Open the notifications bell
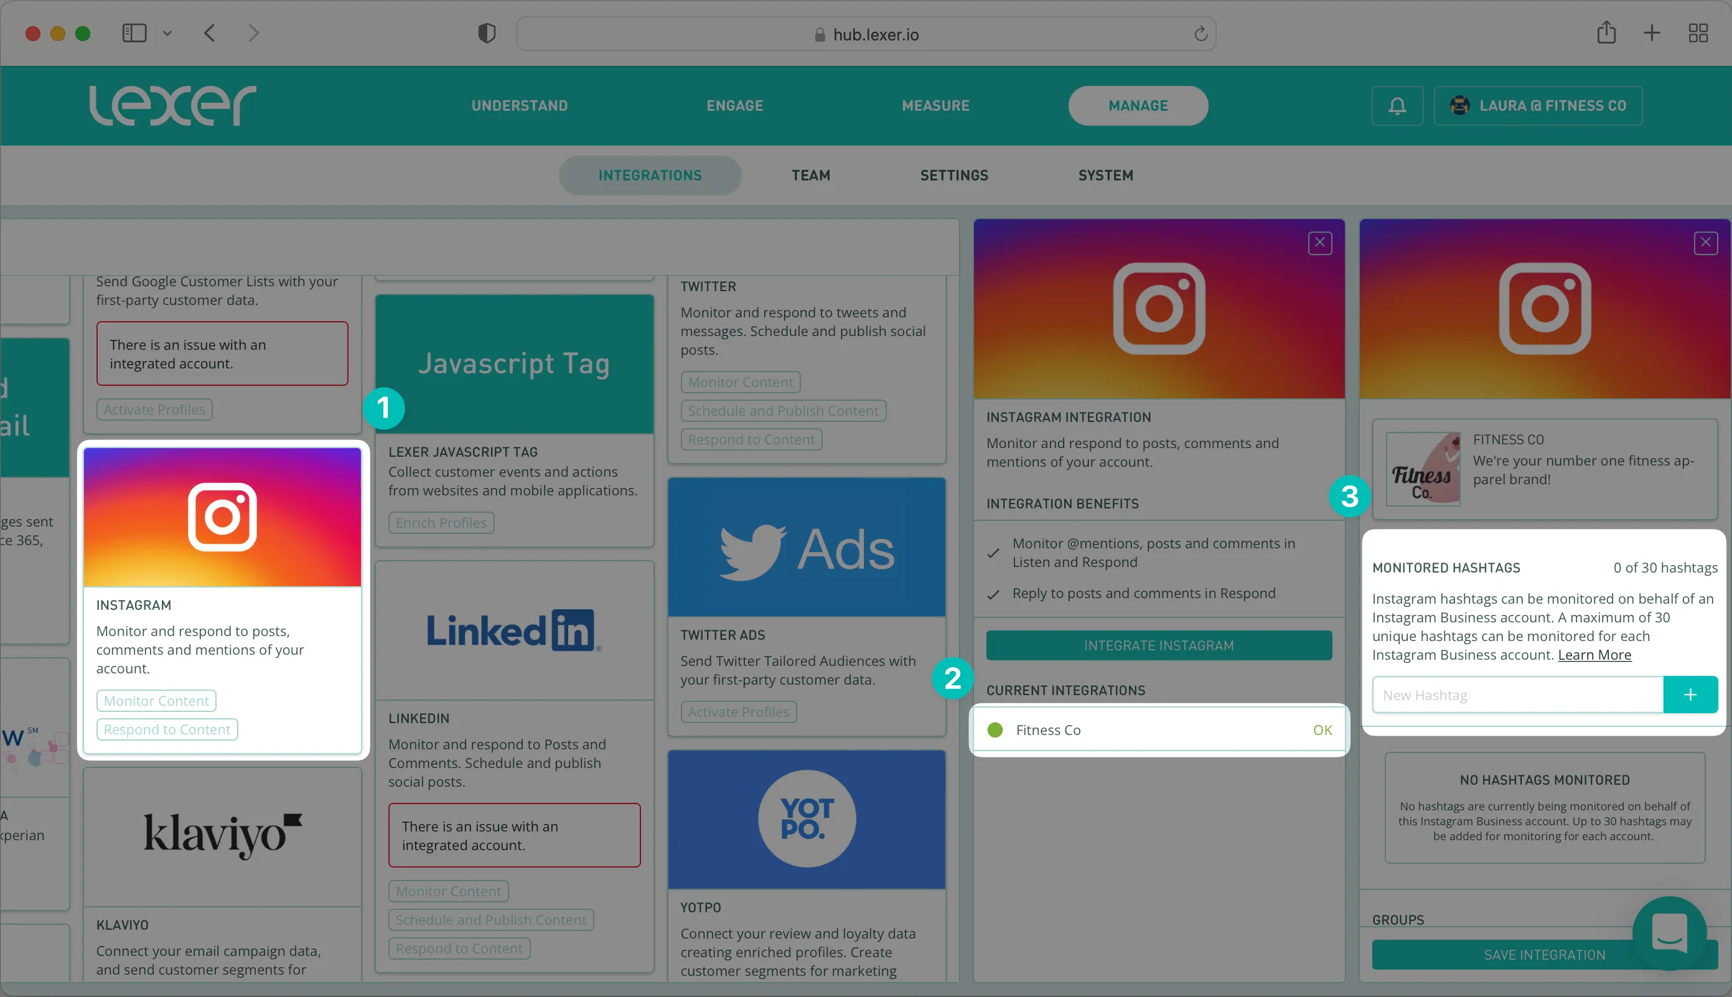Screen dimensions: 1732x997 pyautogui.click(x=1397, y=105)
